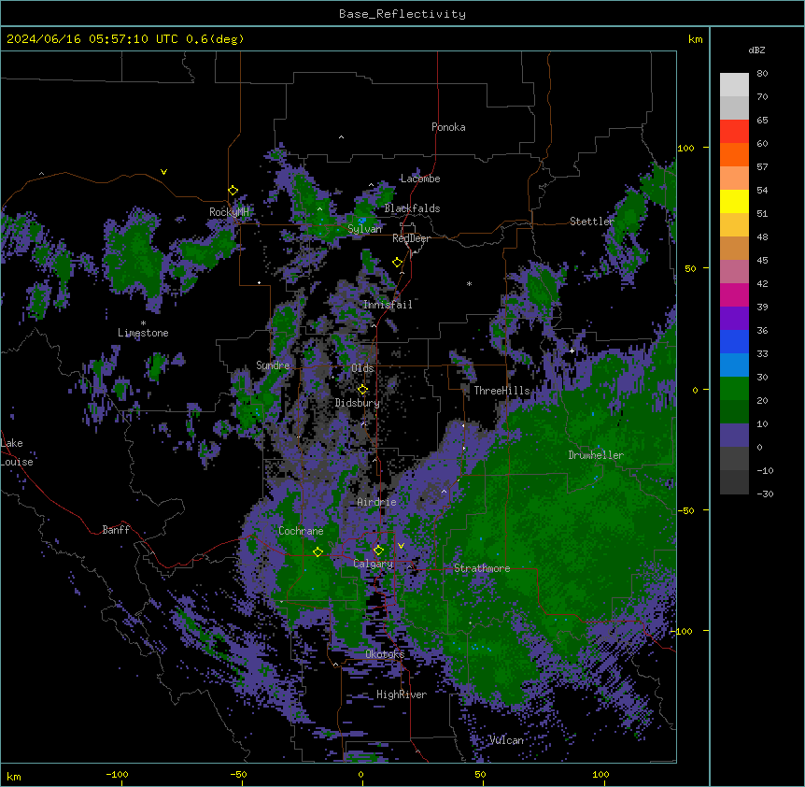Screen dimensions: 805x787
Task: Click the Olds town label
Action: point(362,368)
